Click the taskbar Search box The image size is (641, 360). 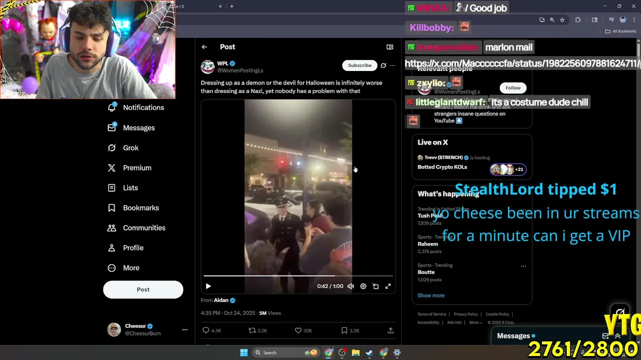tap(286, 352)
